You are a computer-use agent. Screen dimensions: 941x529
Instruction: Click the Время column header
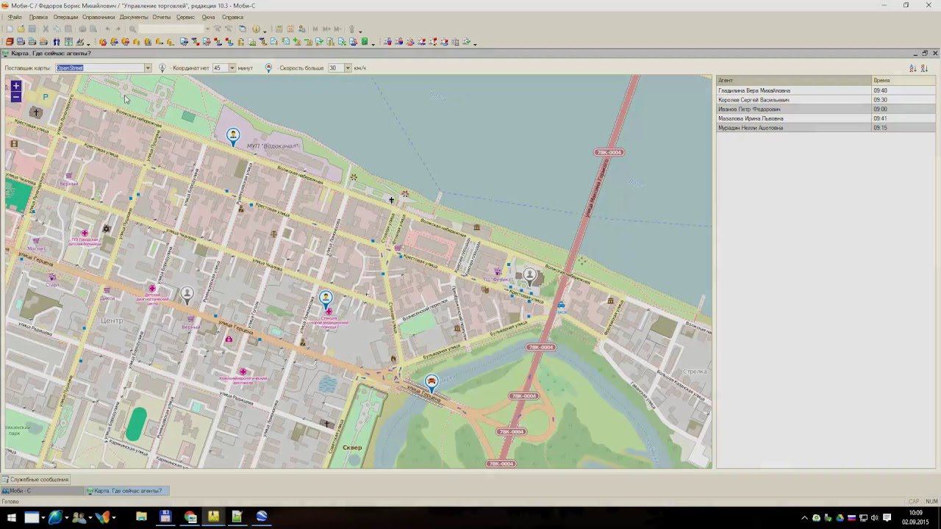904,80
